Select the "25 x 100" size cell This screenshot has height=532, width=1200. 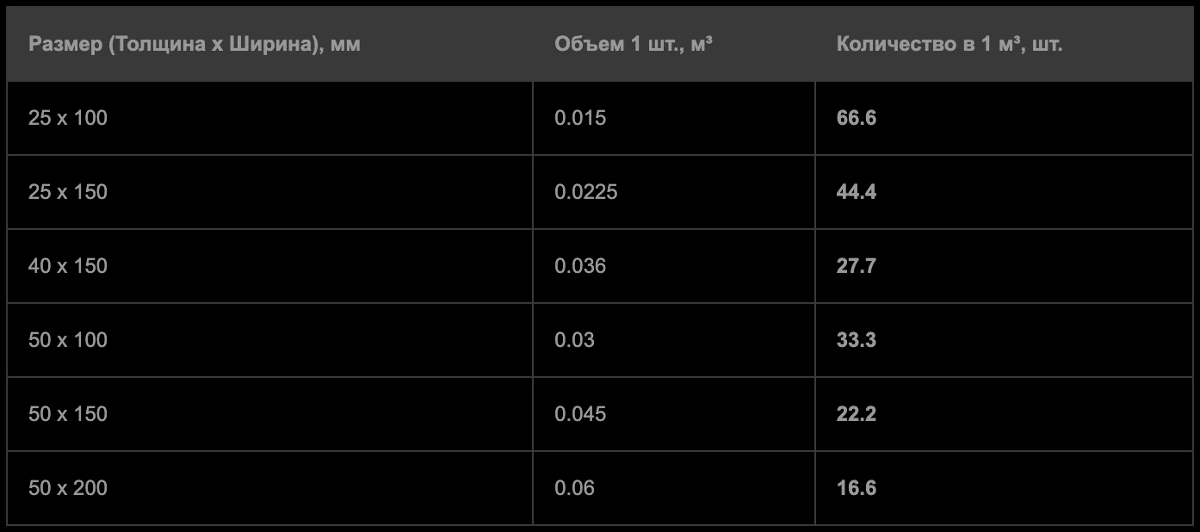[68, 118]
